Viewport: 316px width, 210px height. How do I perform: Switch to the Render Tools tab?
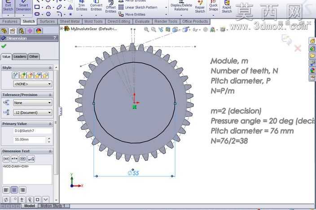(x=166, y=21)
